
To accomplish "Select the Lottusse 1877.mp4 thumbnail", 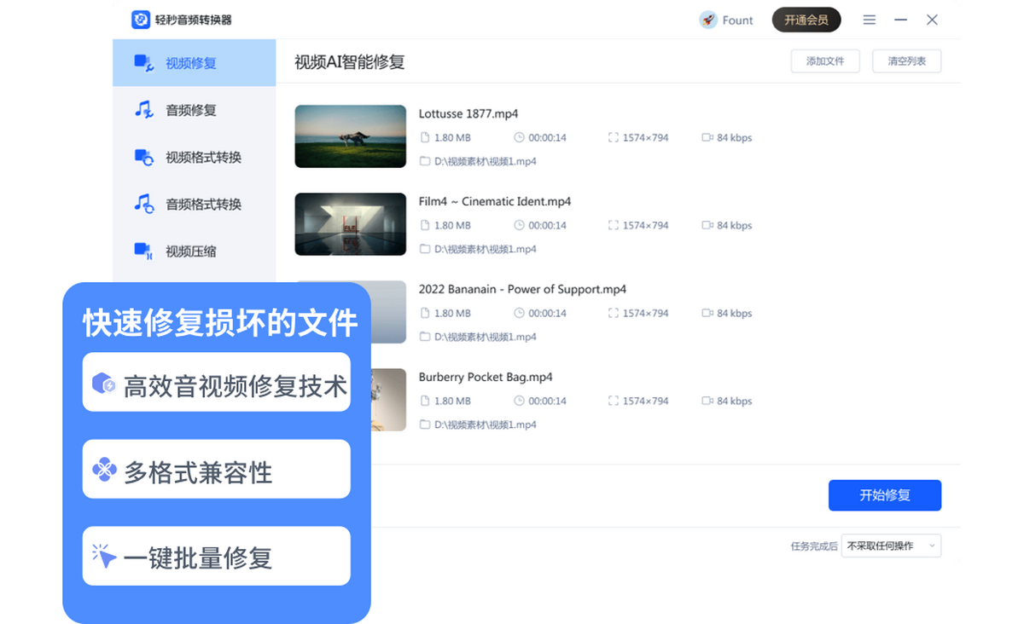I will [350, 136].
